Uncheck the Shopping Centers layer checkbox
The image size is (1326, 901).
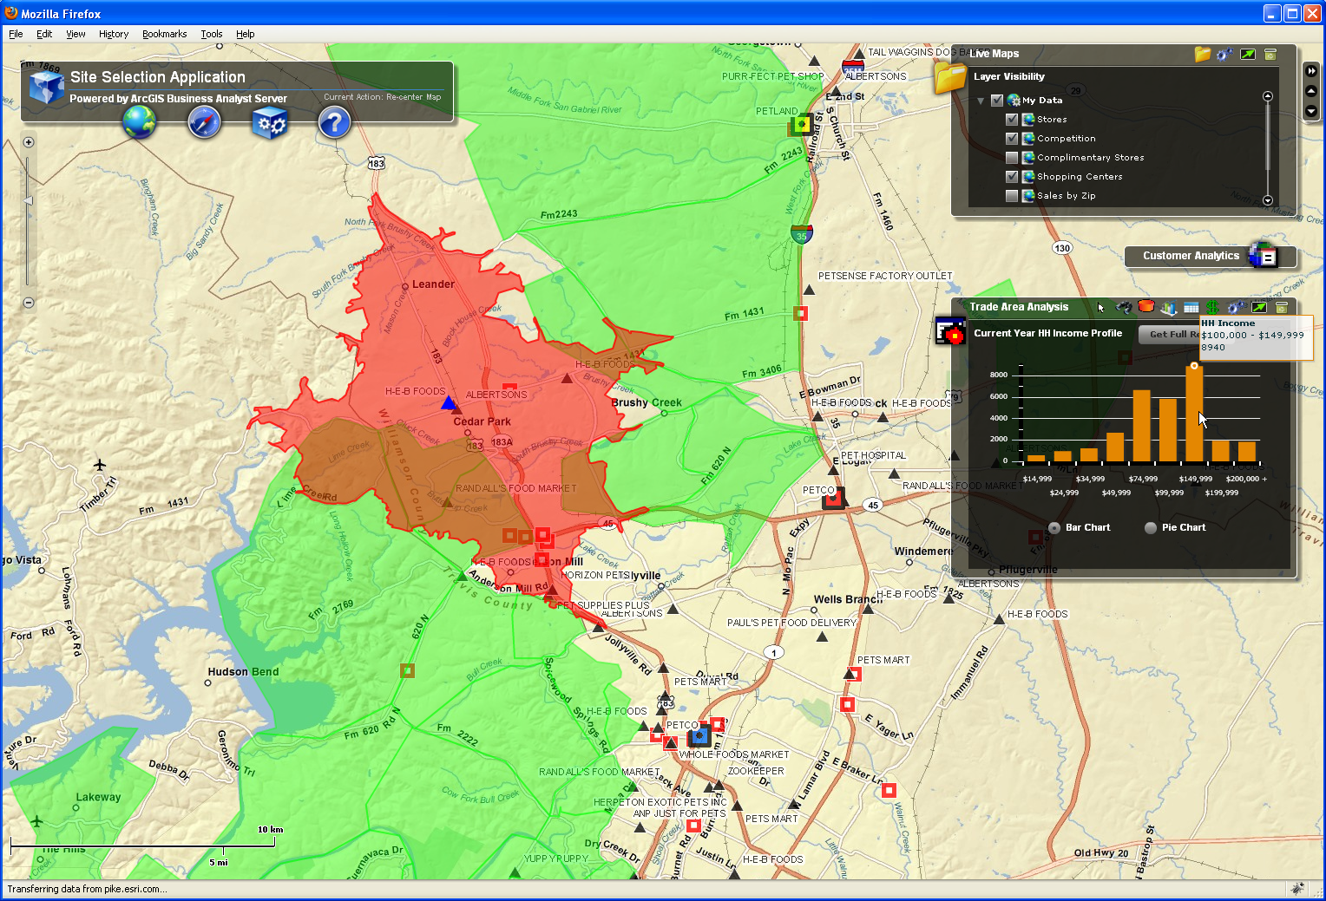click(x=1012, y=177)
